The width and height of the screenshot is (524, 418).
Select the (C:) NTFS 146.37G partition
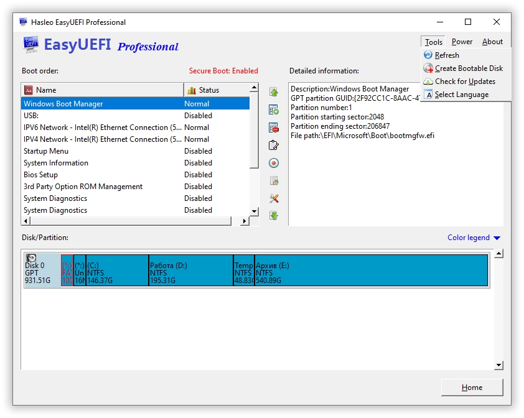click(x=117, y=270)
